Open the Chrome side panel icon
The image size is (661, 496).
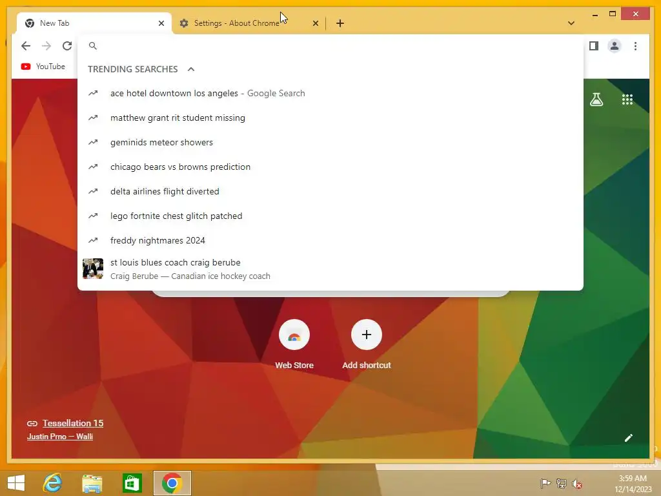(x=594, y=46)
